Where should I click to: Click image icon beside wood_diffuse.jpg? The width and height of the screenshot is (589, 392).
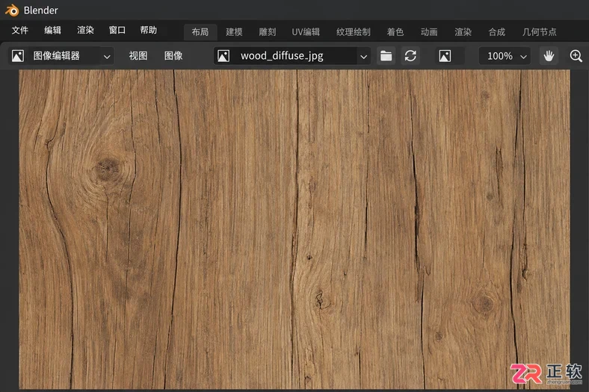click(223, 56)
